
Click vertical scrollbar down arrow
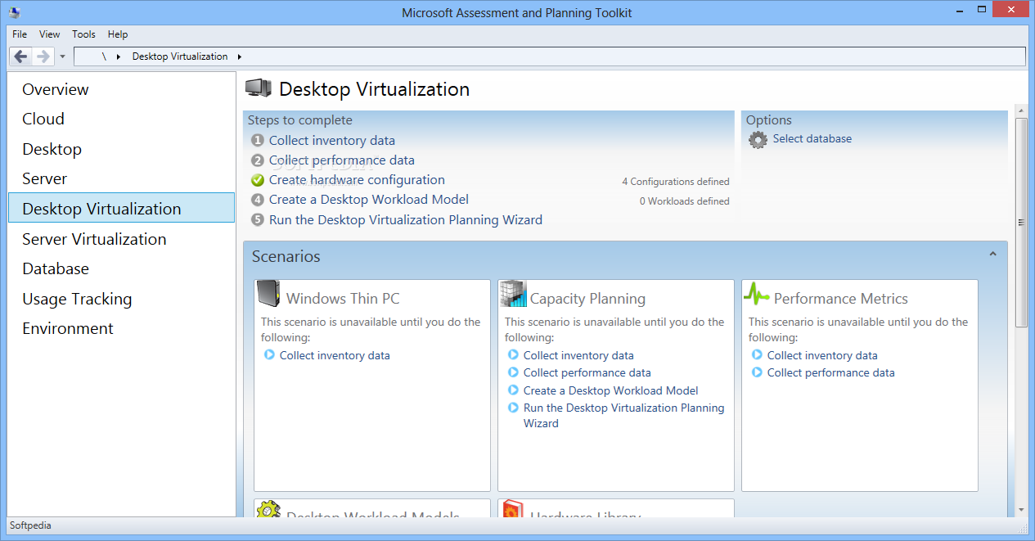(x=1021, y=510)
